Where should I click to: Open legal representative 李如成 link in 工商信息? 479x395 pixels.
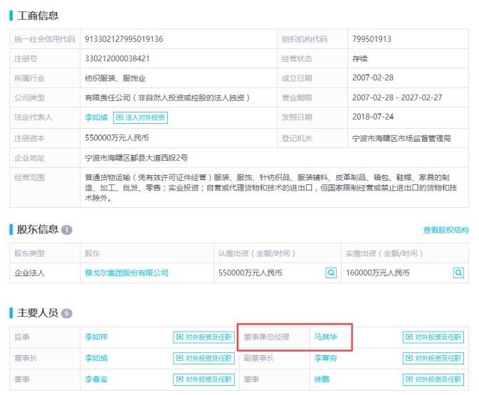[96, 117]
